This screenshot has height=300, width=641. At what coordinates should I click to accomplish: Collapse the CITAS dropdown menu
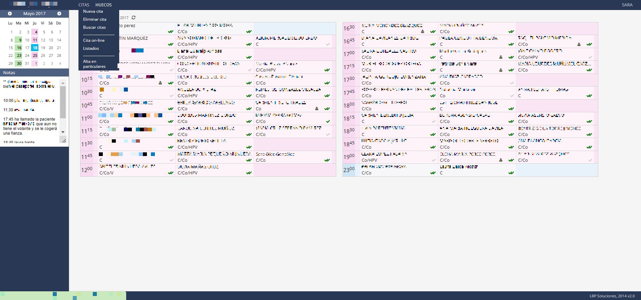84,5
